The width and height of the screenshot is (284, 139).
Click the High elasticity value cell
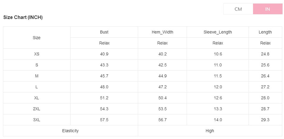click(x=210, y=131)
